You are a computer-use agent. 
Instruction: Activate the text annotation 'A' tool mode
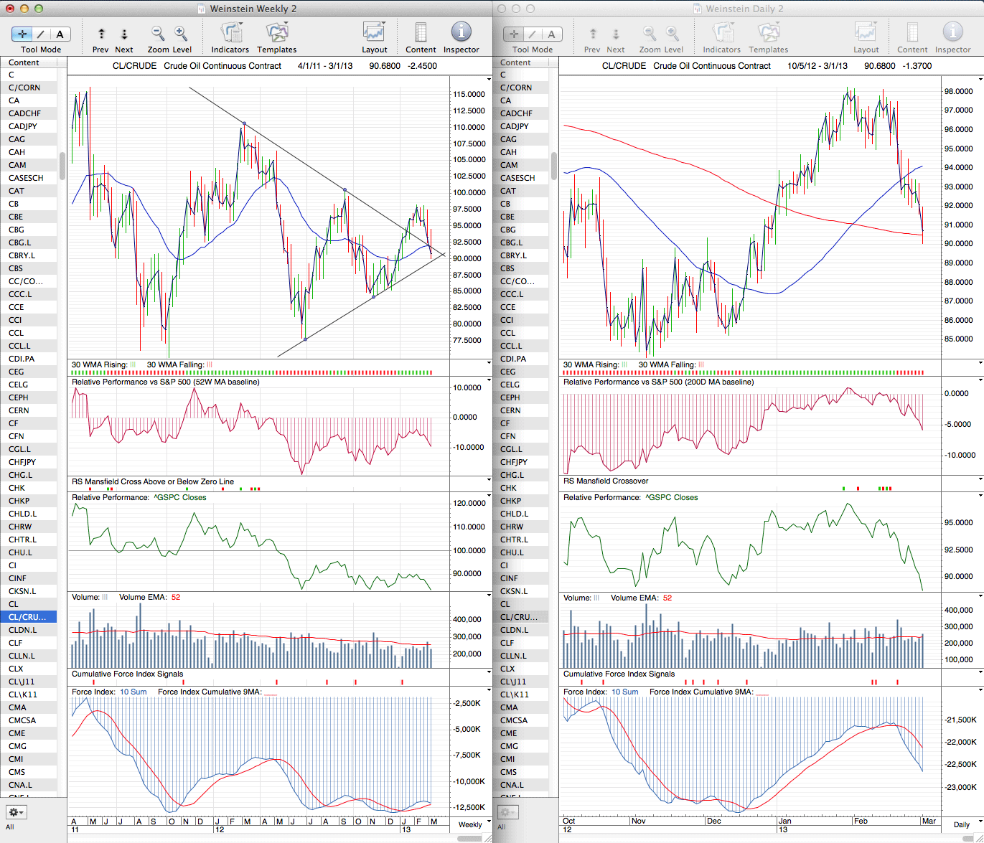coord(60,34)
